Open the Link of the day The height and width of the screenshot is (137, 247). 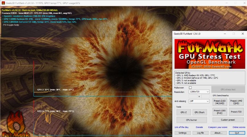[181, 127]
